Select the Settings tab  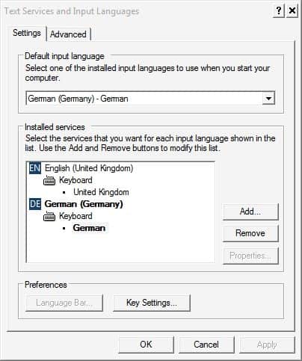[27, 33]
